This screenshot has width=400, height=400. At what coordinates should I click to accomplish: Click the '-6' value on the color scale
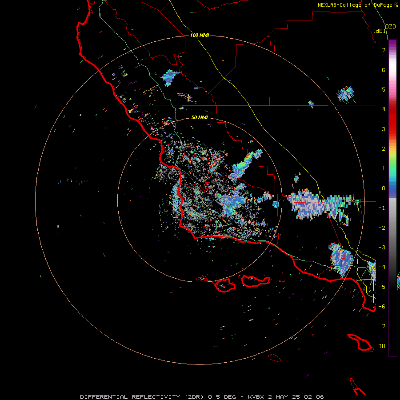click(x=382, y=306)
